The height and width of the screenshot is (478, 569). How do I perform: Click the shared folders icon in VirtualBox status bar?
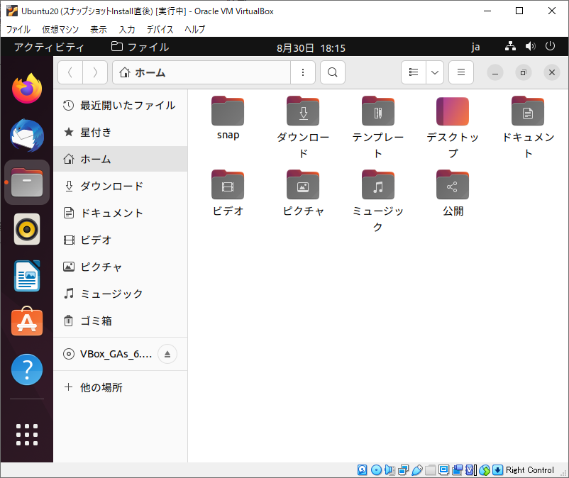429,469
